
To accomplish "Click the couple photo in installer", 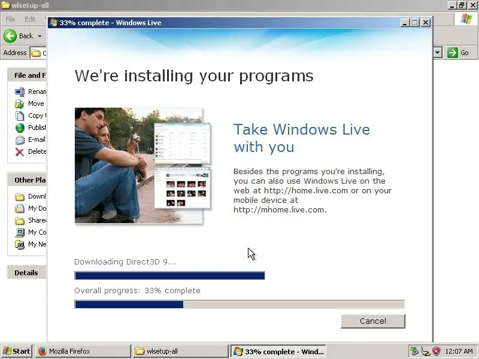I will click(x=139, y=166).
